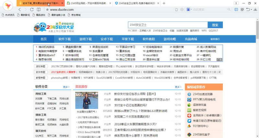
Task: Click the 2345加速浏览器 icon in recommendations
Action: pos(189,94)
